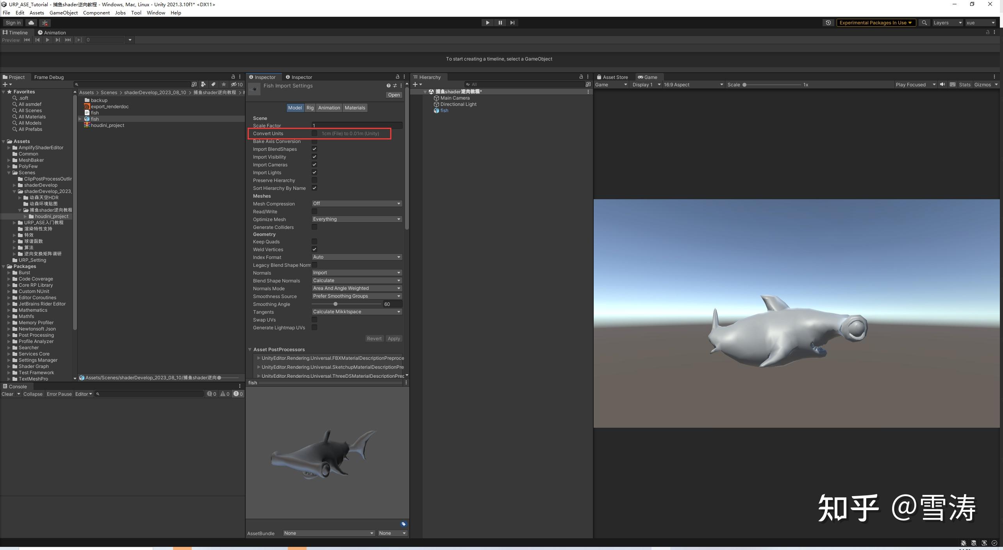Disable the Import Cameras checkbox
The width and height of the screenshot is (1003, 550).
pyautogui.click(x=314, y=164)
